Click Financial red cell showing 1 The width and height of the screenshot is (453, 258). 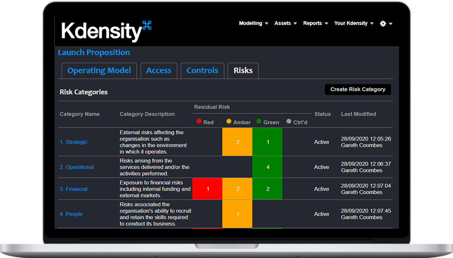pyautogui.click(x=208, y=189)
